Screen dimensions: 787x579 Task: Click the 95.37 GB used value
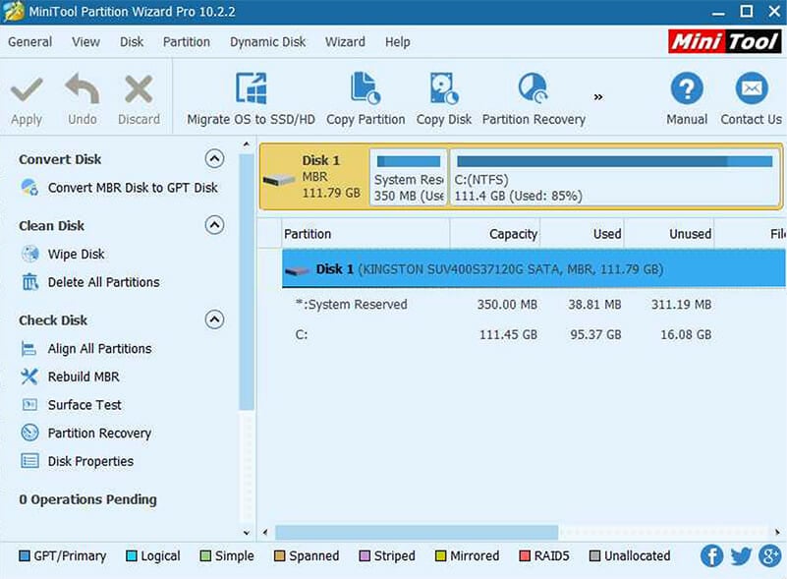click(595, 334)
